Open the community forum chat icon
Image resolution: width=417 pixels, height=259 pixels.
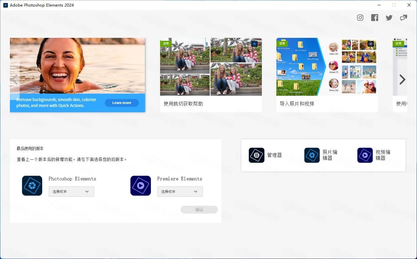403,18
